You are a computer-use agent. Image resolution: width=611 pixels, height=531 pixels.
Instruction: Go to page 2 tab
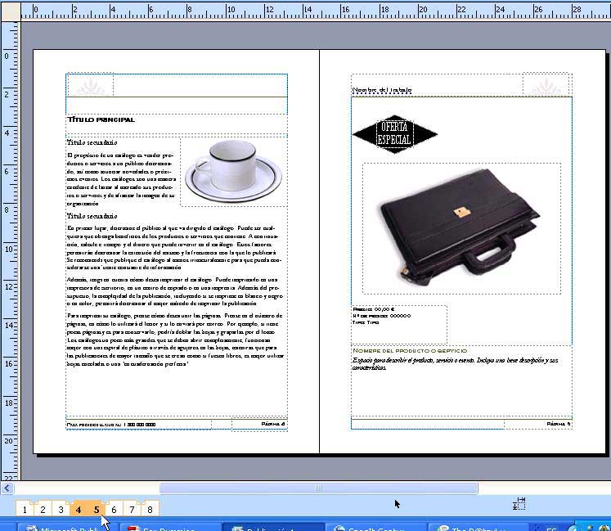pos(43,509)
